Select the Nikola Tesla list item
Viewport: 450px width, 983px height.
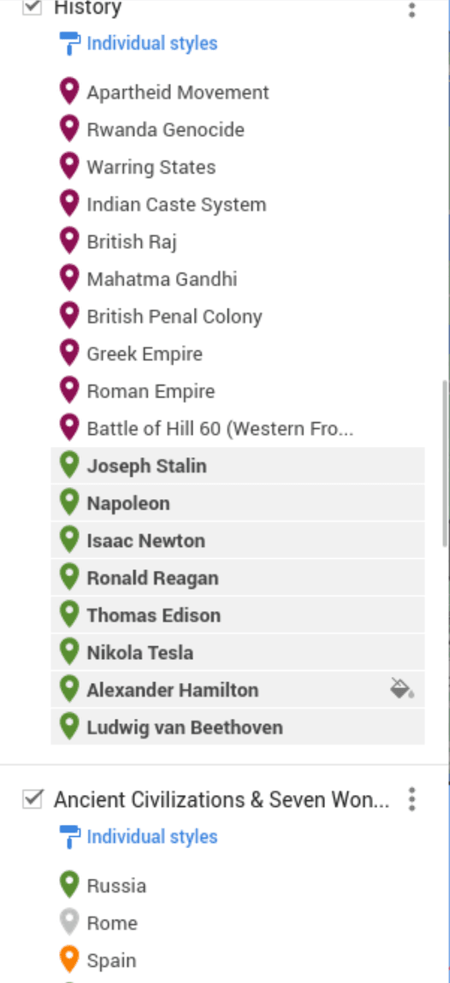pos(237,652)
